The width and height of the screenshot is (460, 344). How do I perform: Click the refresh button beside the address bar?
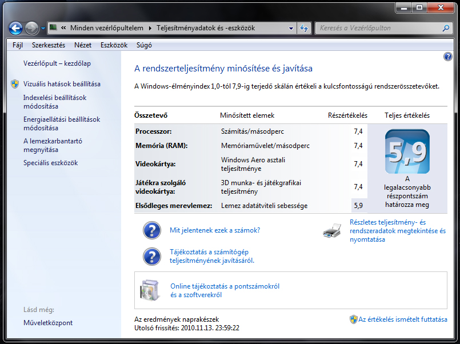(304, 28)
